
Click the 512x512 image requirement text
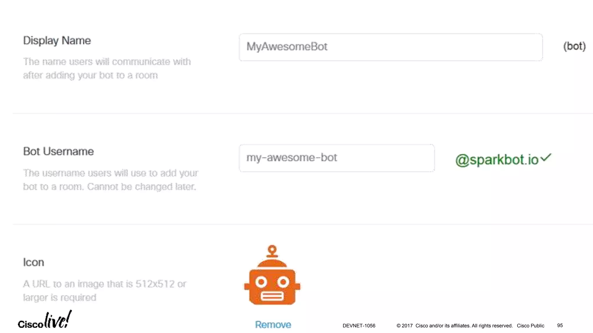tap(105, 284)
